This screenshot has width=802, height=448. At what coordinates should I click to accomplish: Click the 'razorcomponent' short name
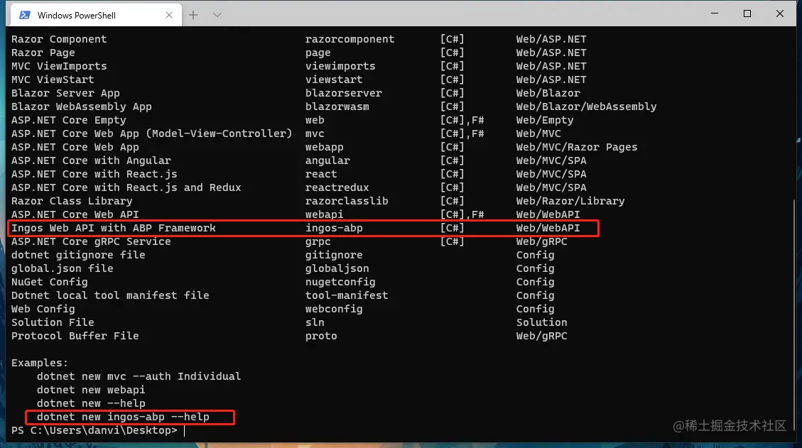pos(349,39)
